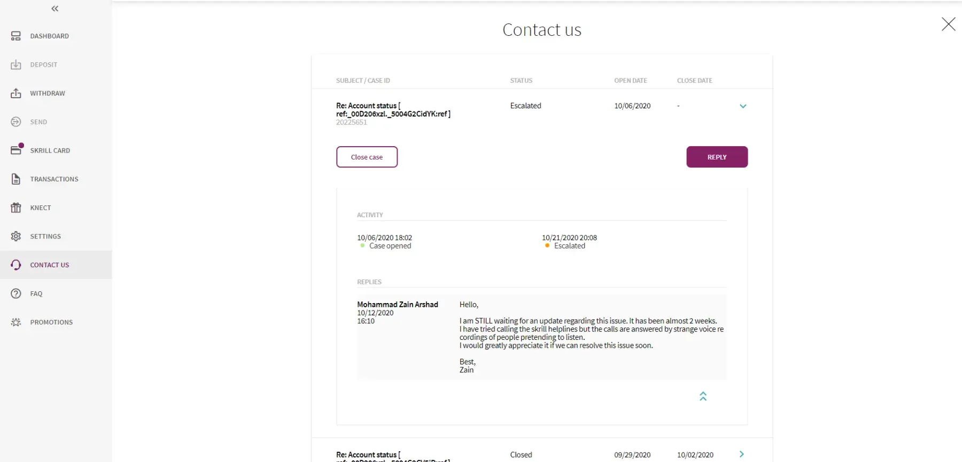Click the Send arrow icon
Viewport: 962px width, 462px height.
pyautogui.click(x=16, y=122)
